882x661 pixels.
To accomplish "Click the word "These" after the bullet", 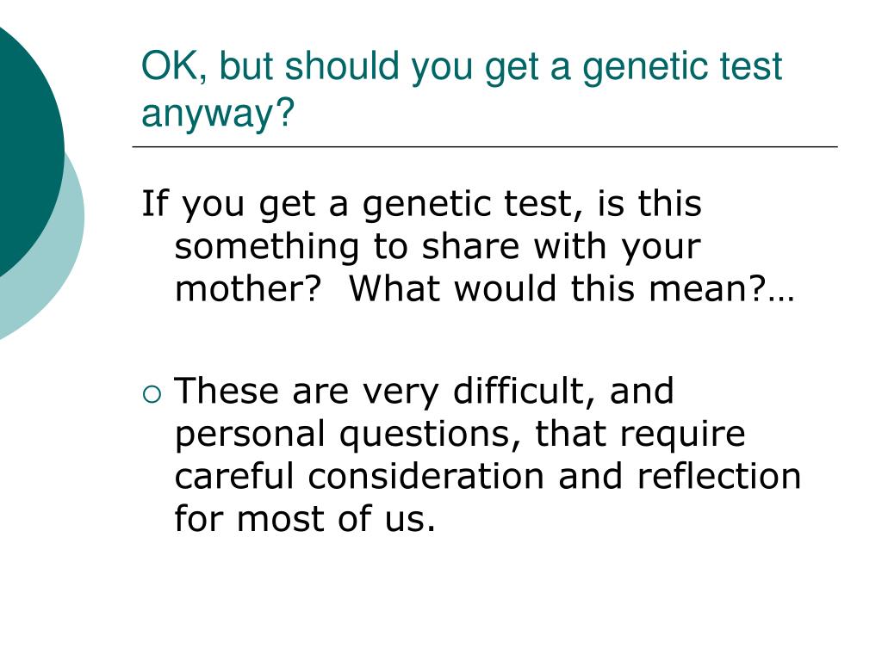I will coord(227,391).
